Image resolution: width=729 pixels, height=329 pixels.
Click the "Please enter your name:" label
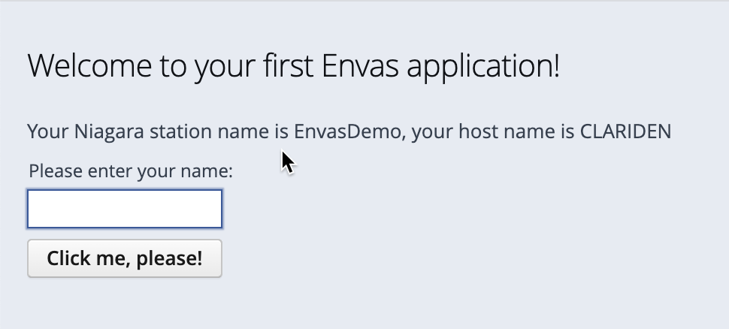click(x=131, y=171)
